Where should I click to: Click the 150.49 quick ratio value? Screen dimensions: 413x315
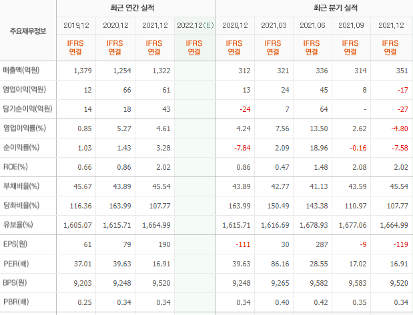pos(278,206)
